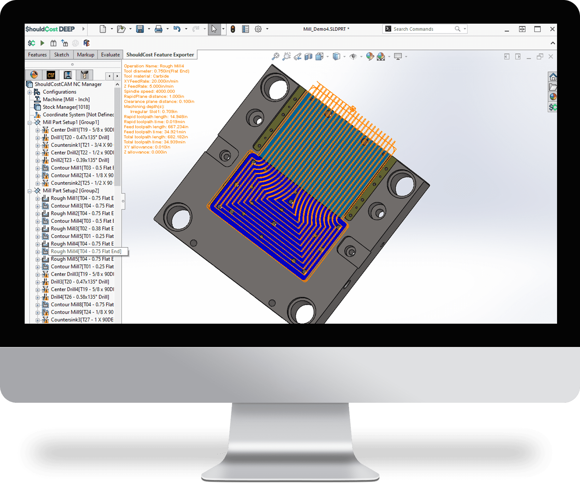Select Stock Manager[1018] item

point(66,107)
